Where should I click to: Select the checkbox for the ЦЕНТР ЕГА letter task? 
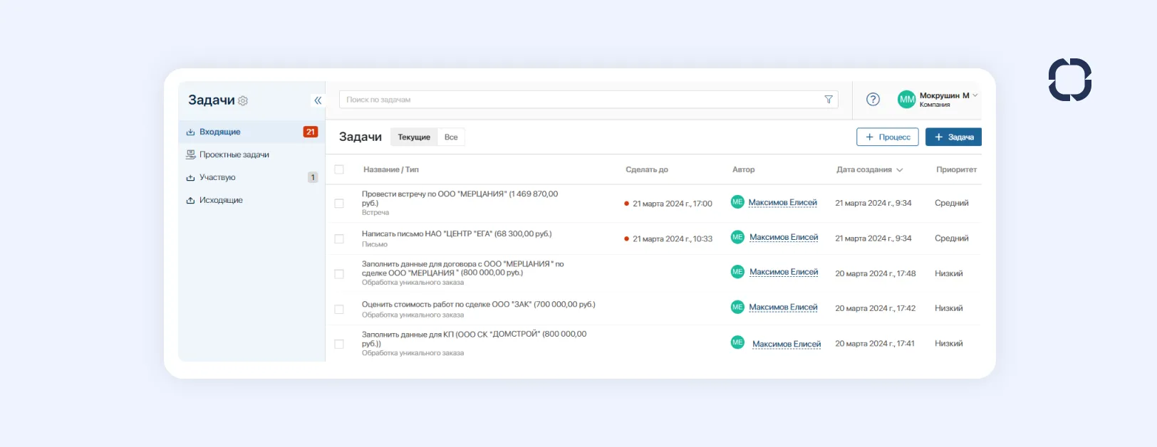click(x=339, y=239)
